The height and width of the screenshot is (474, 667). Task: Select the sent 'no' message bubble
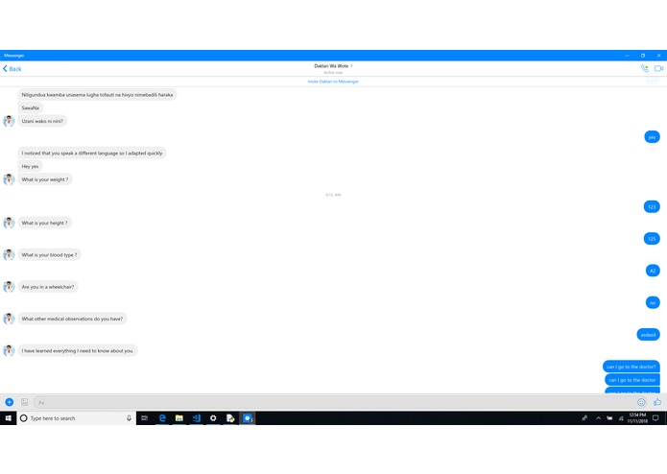(653, 302)
